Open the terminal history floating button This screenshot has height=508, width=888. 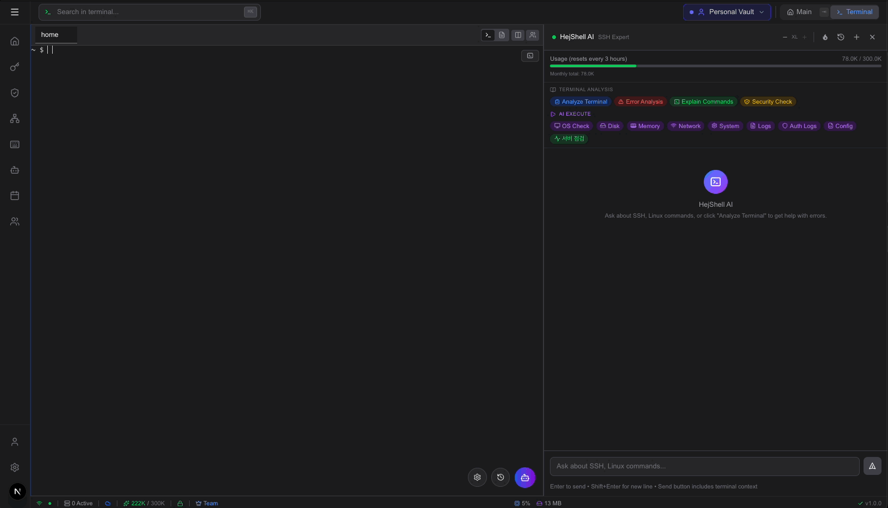tap(501, 478)
